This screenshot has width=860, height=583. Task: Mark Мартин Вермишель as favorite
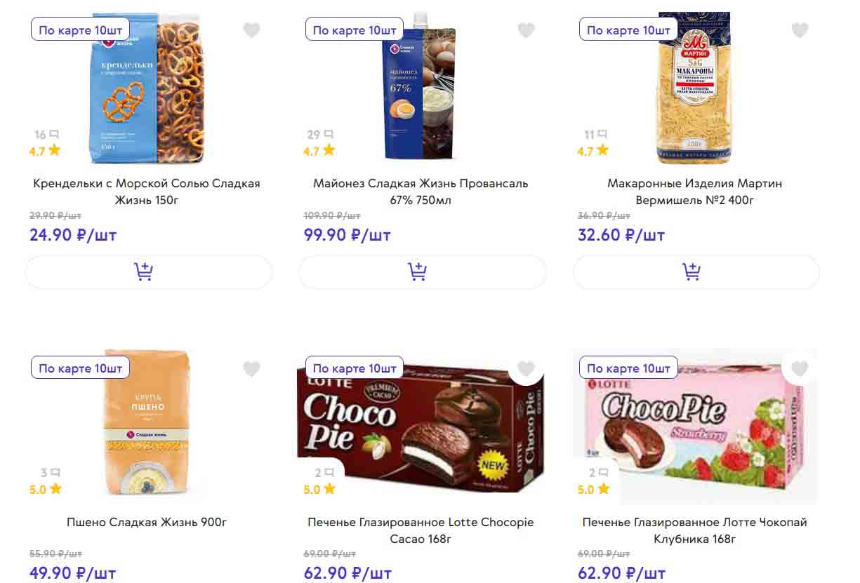800,30
